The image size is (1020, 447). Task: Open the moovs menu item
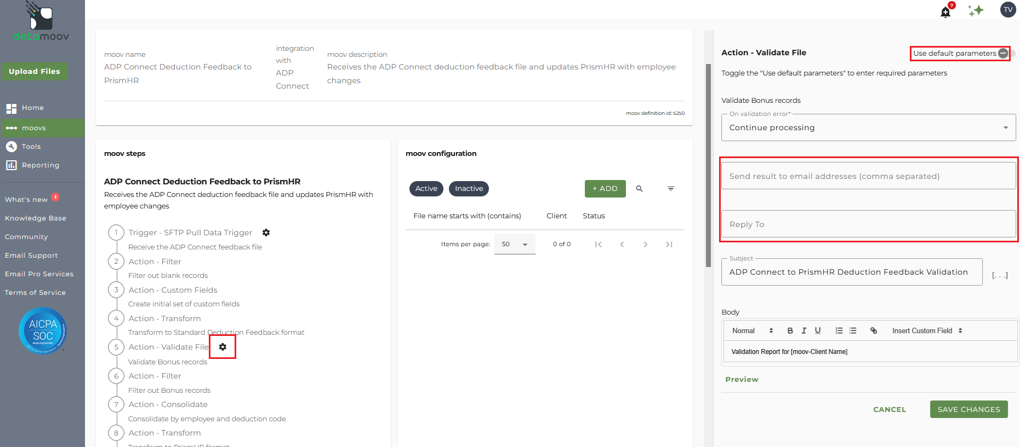43,128
